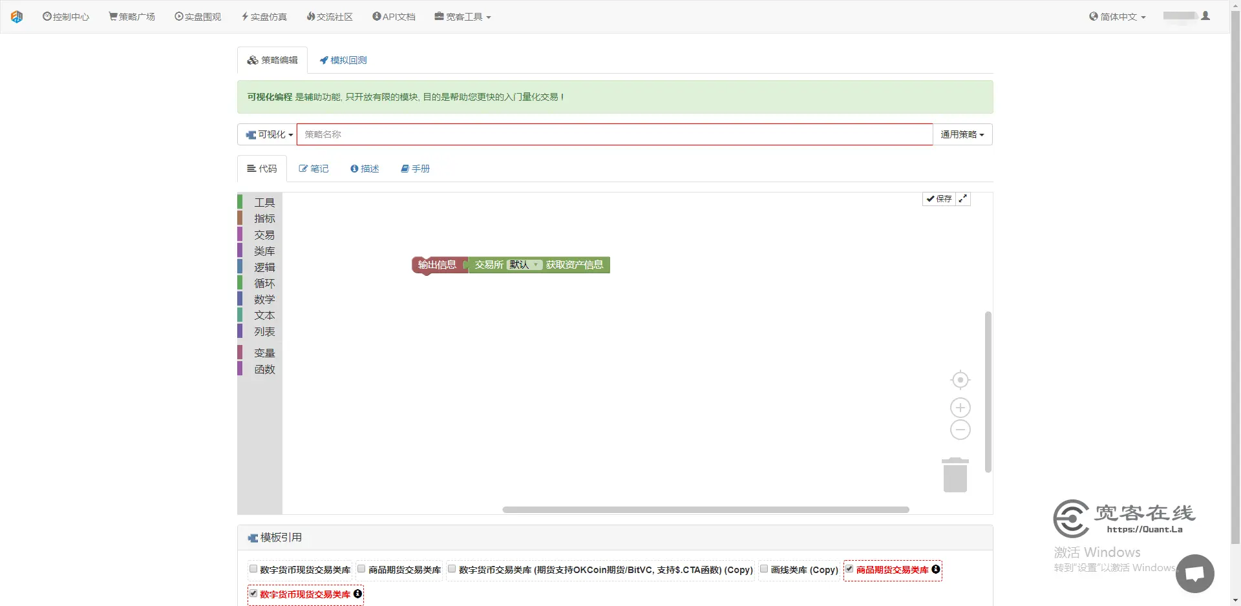Click the center-view target icon

coord(960,380)
